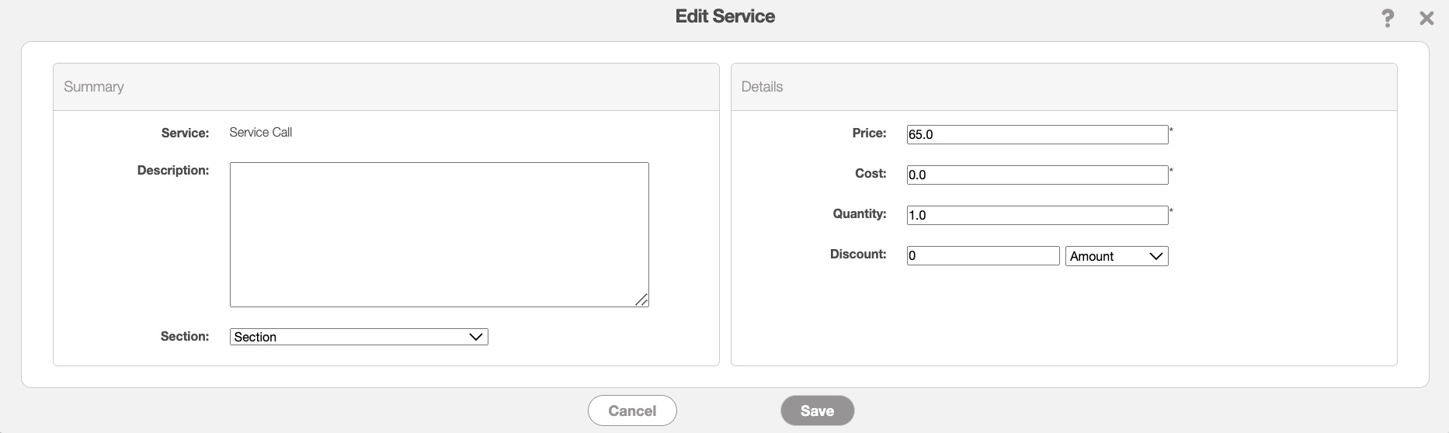Open the help question mark icon
This screenshot has width=1449, height=433.
tap(1387, 19)
